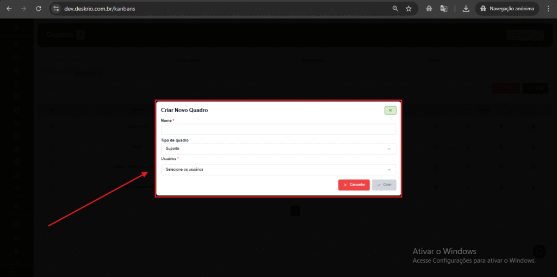Click the Navegação anónima profile chip
The height and width of the screenshot is (277, 557).
coord(508,9)
